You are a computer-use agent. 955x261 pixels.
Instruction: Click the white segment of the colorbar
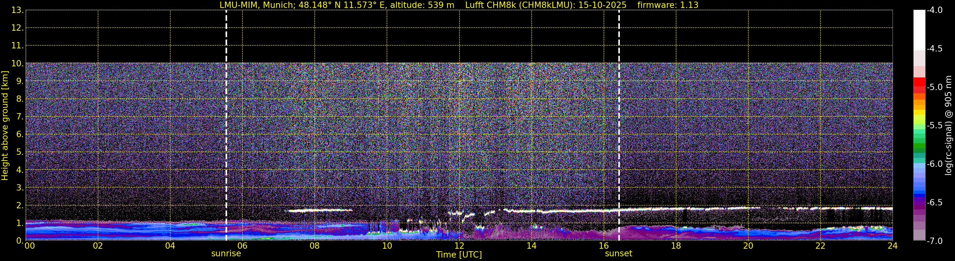(x=920, y=30)
